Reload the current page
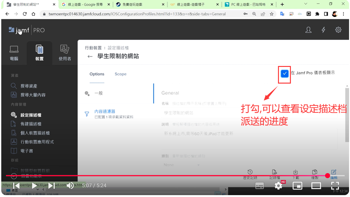Screen dimensions: 350x197 coord(25,14)
